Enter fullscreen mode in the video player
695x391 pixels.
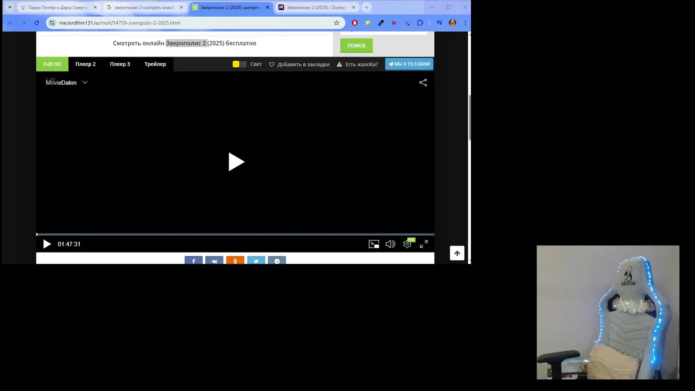click(424, 244)
